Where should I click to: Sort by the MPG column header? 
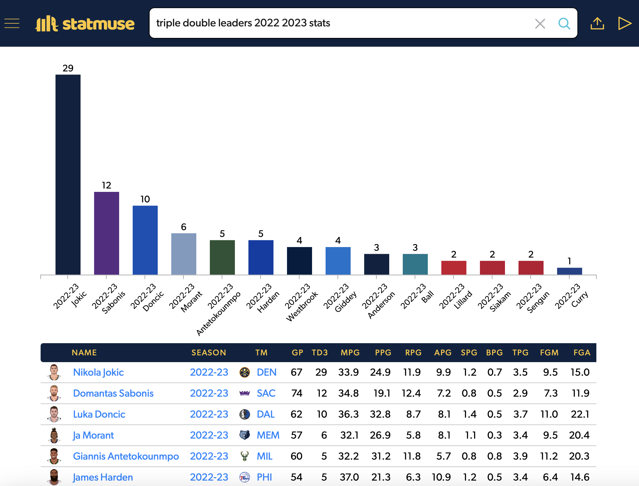pyautogui.click(x=350, y=353)
